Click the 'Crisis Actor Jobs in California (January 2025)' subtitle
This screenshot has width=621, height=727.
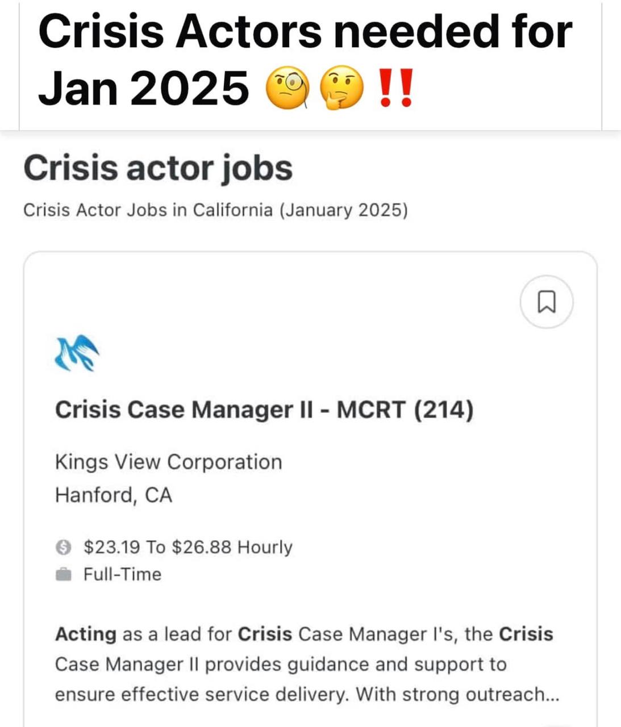(215, 210)
